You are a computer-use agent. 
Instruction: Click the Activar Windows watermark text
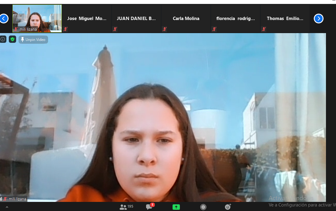click(291, 198)
